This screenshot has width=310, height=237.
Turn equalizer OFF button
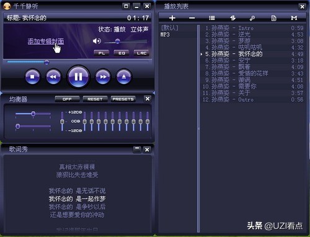[67, 99]
